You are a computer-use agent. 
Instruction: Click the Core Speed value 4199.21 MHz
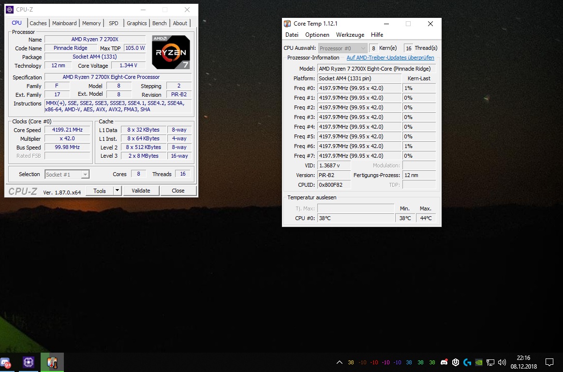67,130
